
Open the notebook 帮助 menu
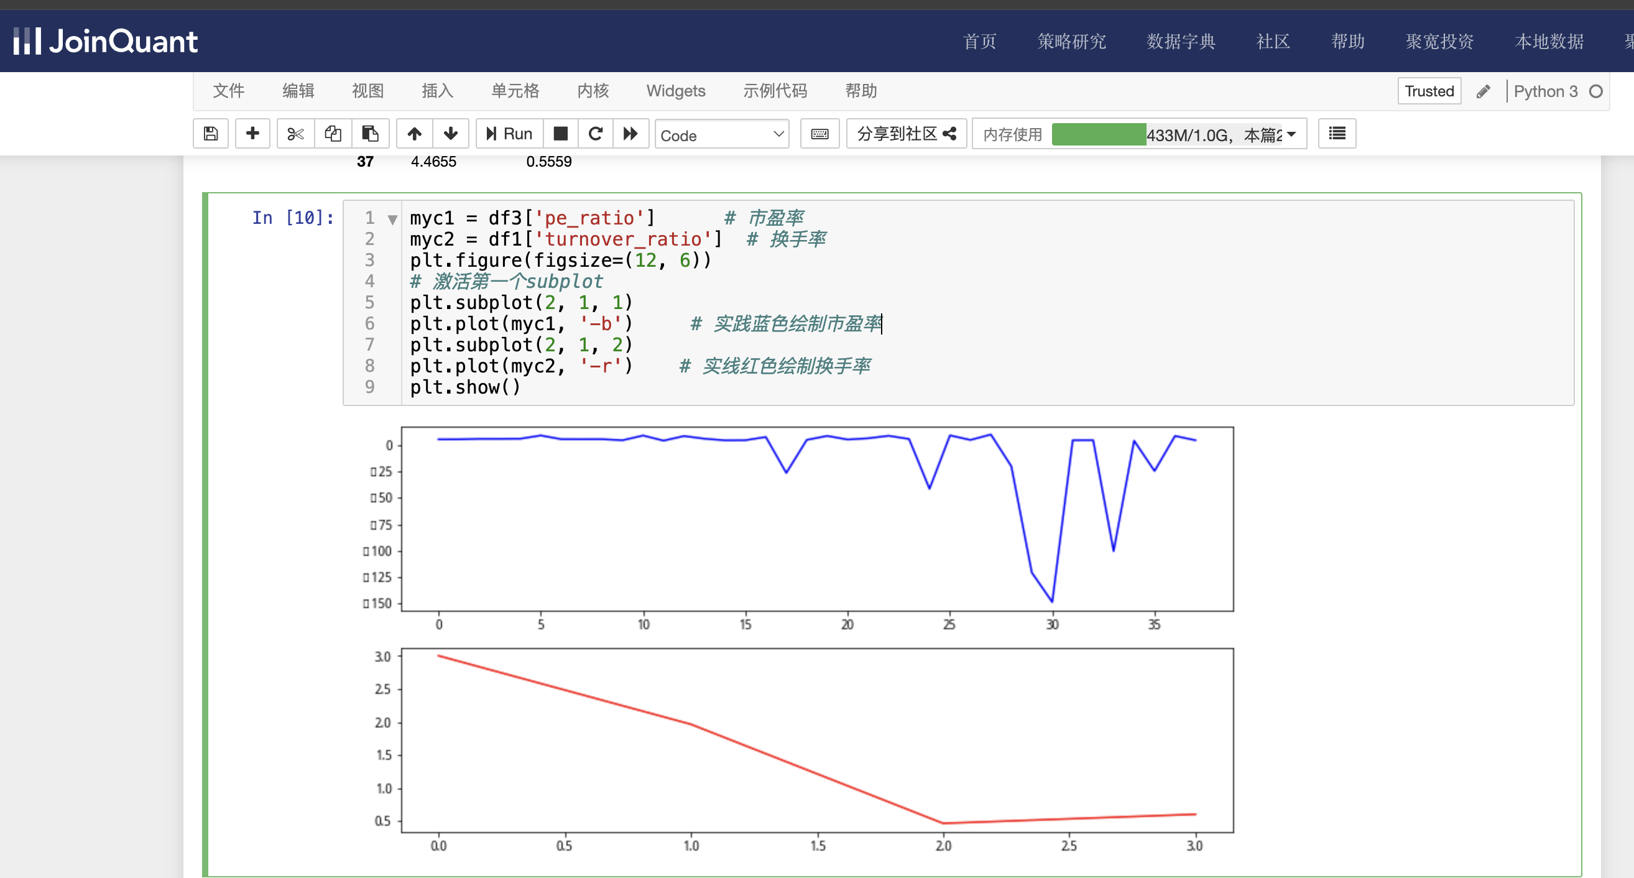coord(861,91)
